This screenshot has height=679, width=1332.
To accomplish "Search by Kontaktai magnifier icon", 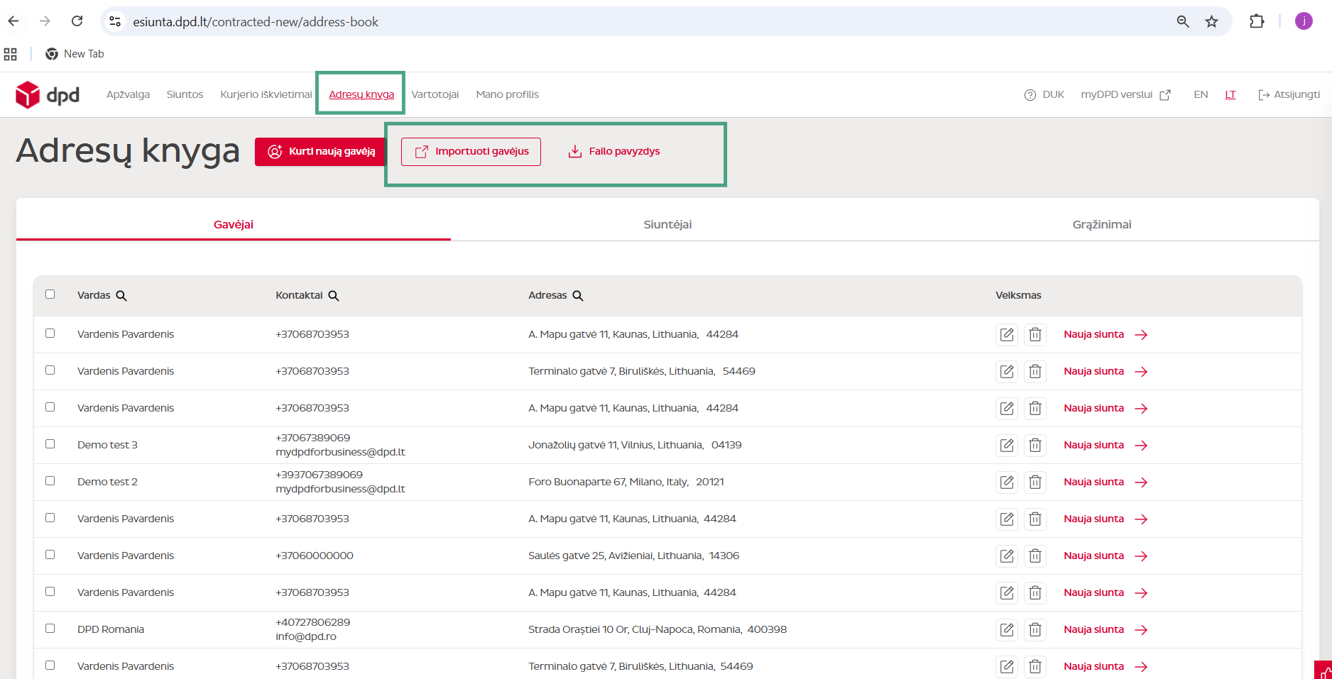I will tap(334, 296).
